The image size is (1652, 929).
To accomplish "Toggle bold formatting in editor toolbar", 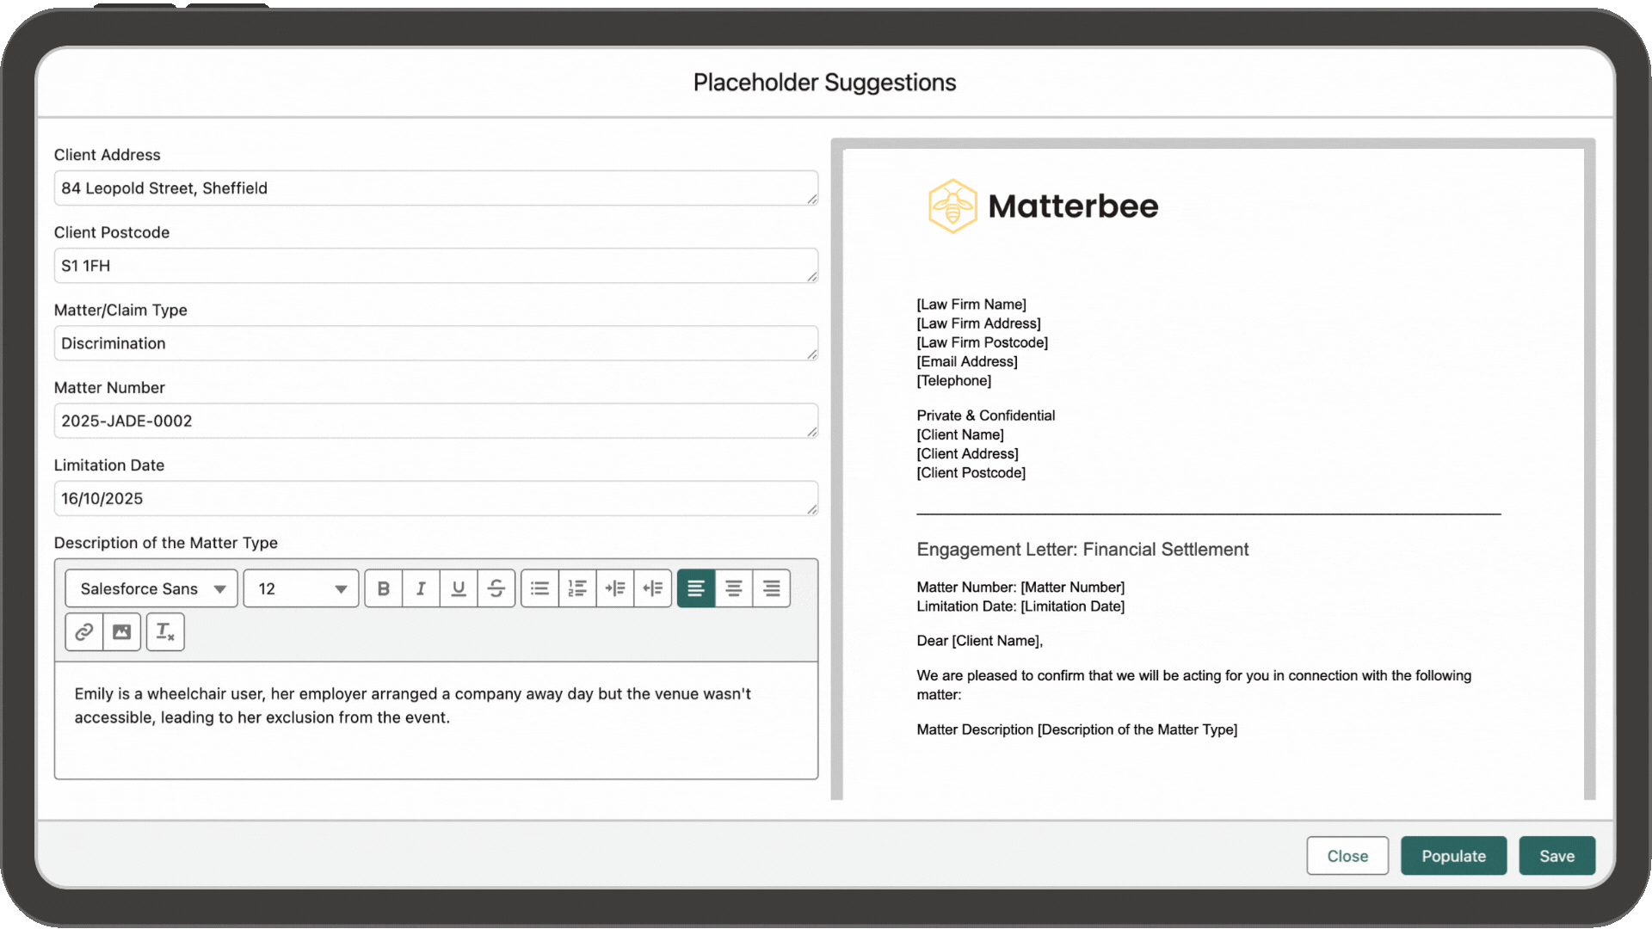I will pos(384,588).
